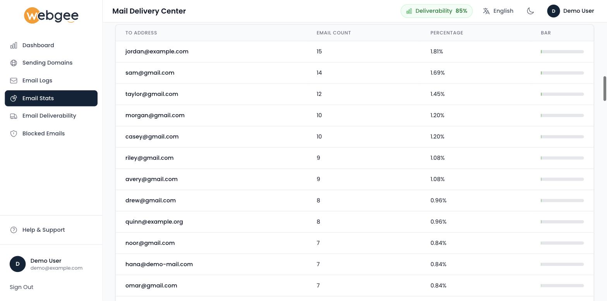
Task: Click the sidebar Demo User avatar
Action: coord(17,264)
